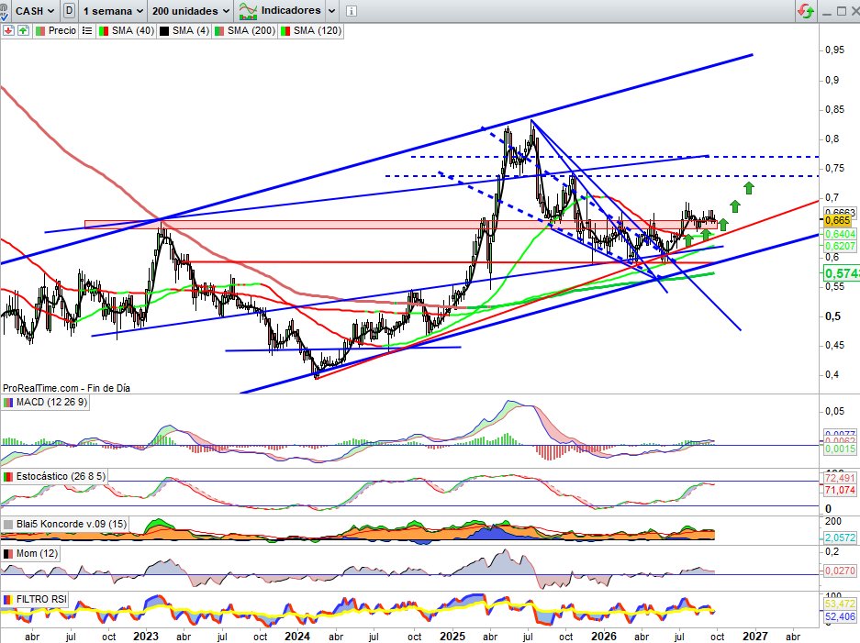This screenshot has width=860, height=643.
Task: Open the 1 semana timeframe dropdown
Action: click(x=113, y=10)
